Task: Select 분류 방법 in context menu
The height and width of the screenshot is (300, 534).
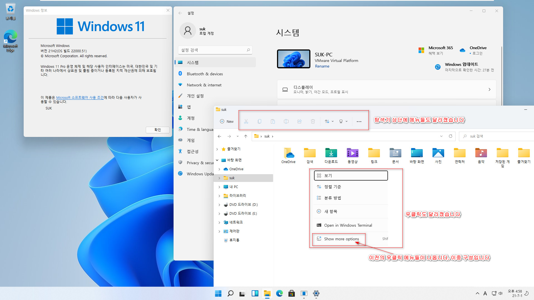Action: (351, 198)
